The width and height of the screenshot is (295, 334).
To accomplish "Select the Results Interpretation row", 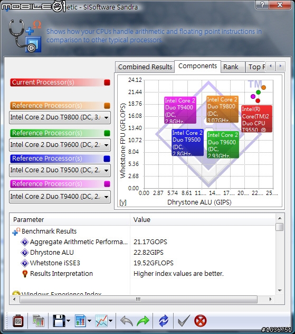I will coord(142,274).
